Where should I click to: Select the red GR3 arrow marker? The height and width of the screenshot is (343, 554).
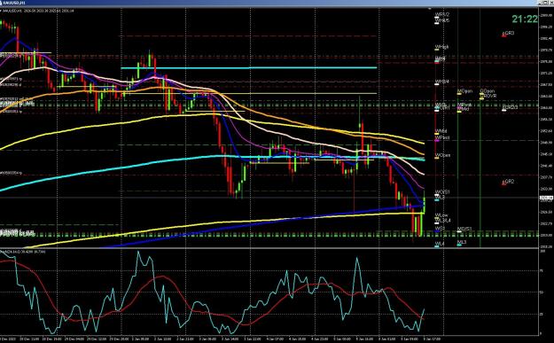click(x=504, y=35)
